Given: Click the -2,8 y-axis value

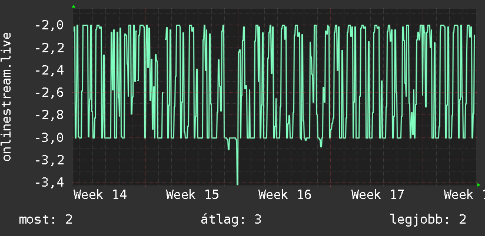Looking at the screenshot, I should pyautogui.click(x=49, y=116).
